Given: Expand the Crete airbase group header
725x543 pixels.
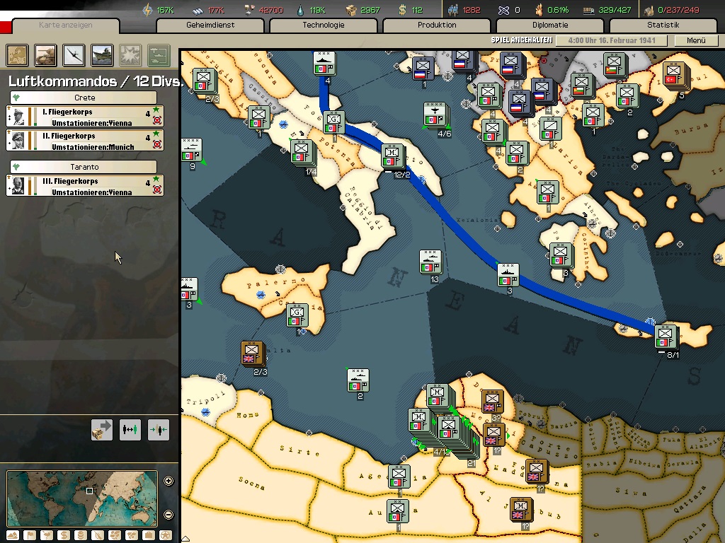Looking at the screenshot, I should [84, 98].
